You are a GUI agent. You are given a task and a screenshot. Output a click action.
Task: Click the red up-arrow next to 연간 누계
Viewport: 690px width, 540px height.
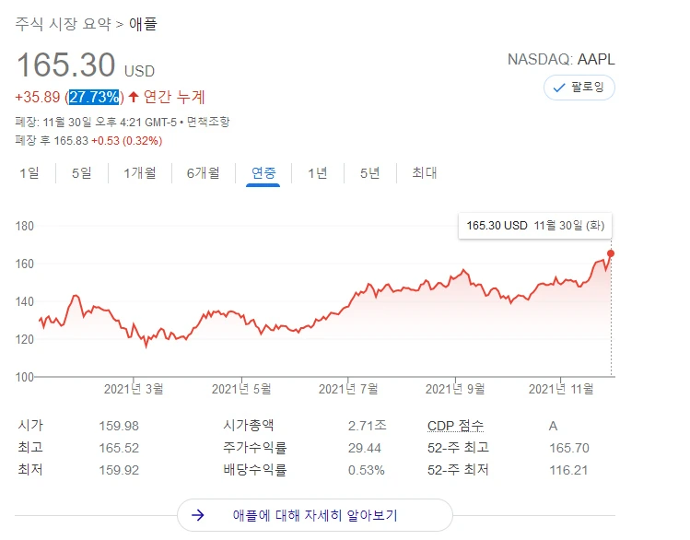134,97
